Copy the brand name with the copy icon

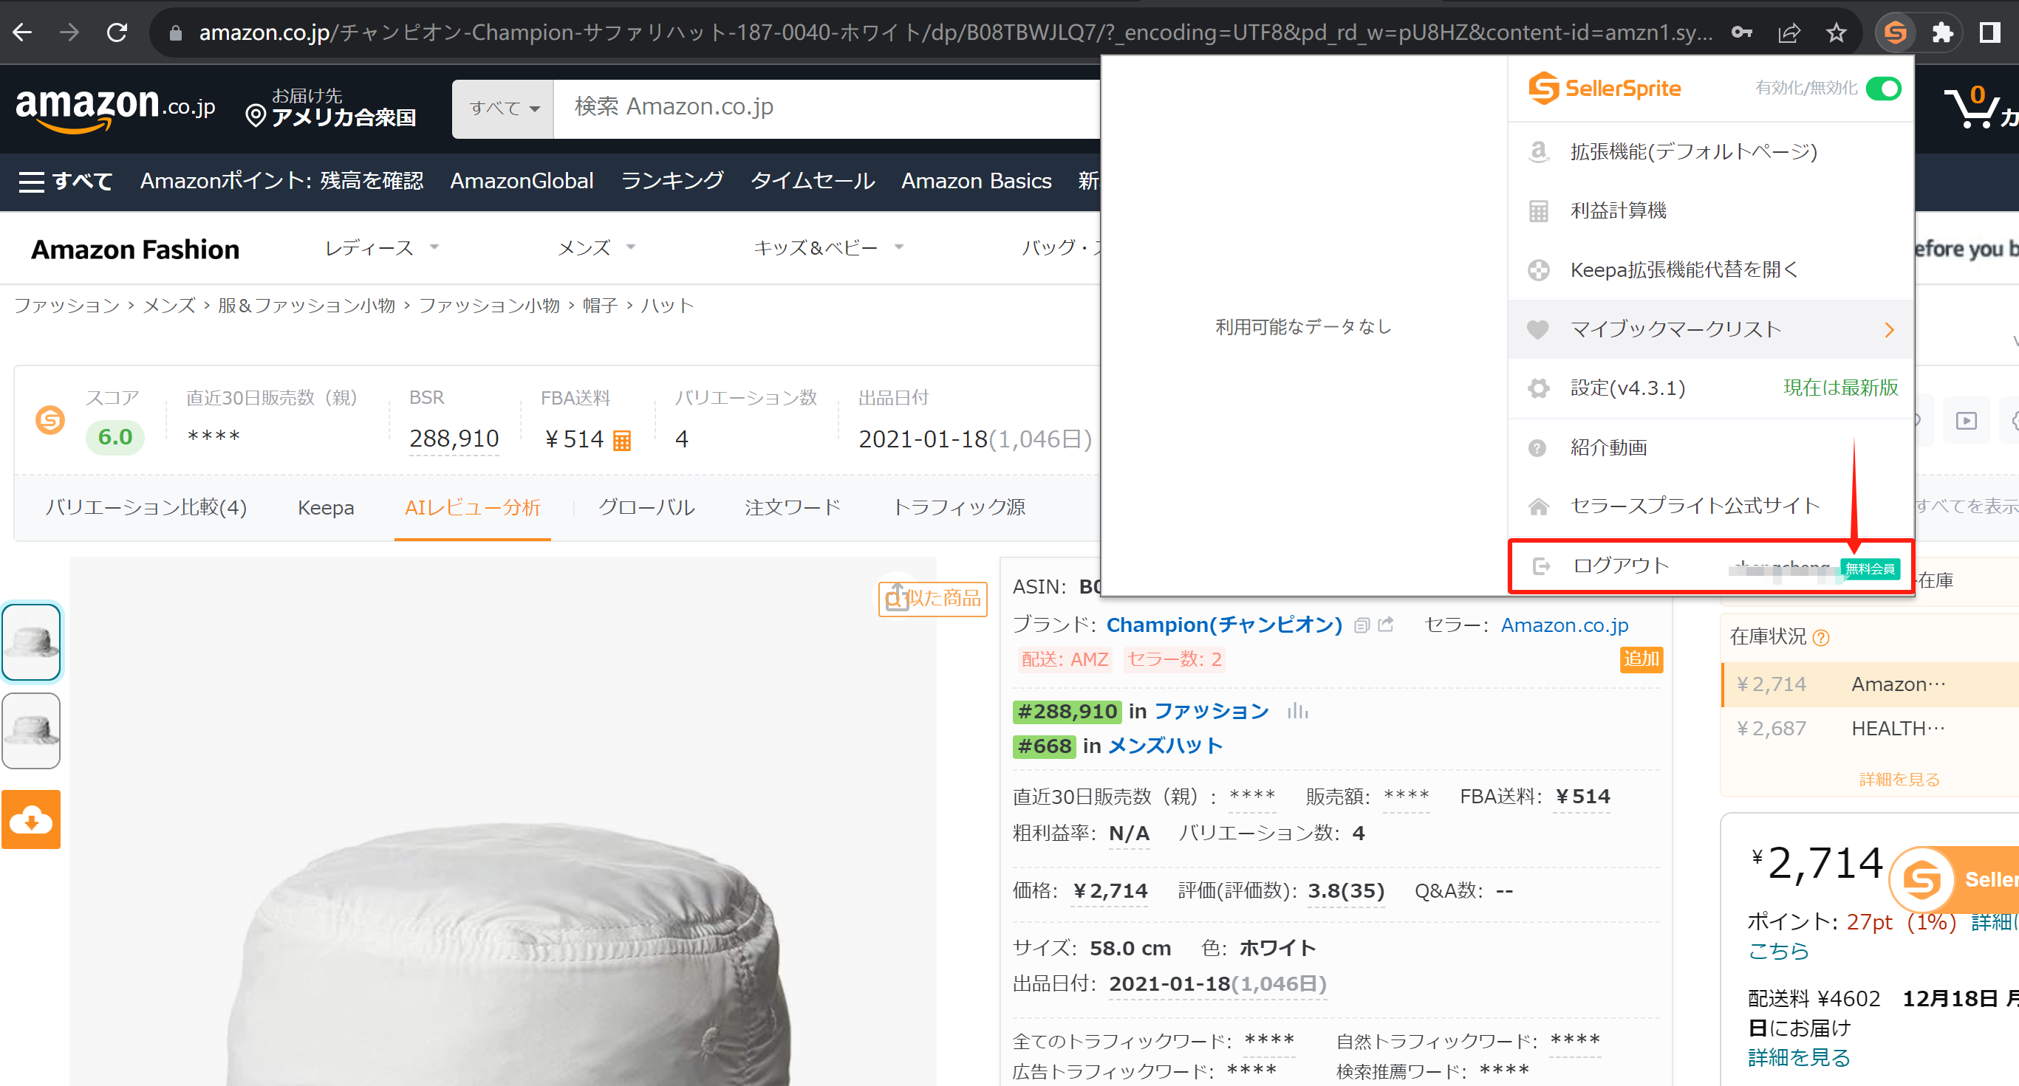tap(1362, 625)
